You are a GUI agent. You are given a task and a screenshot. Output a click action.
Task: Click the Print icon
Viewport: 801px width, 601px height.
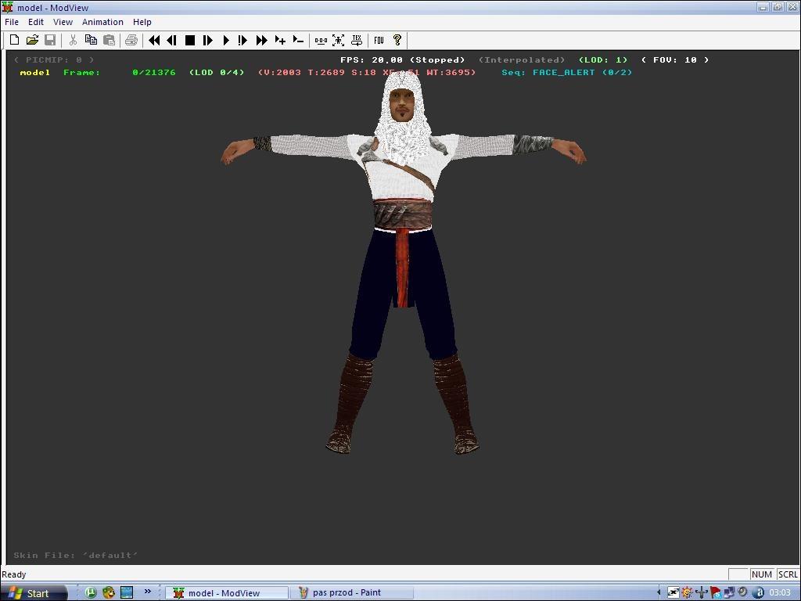(x=131, y=40)
